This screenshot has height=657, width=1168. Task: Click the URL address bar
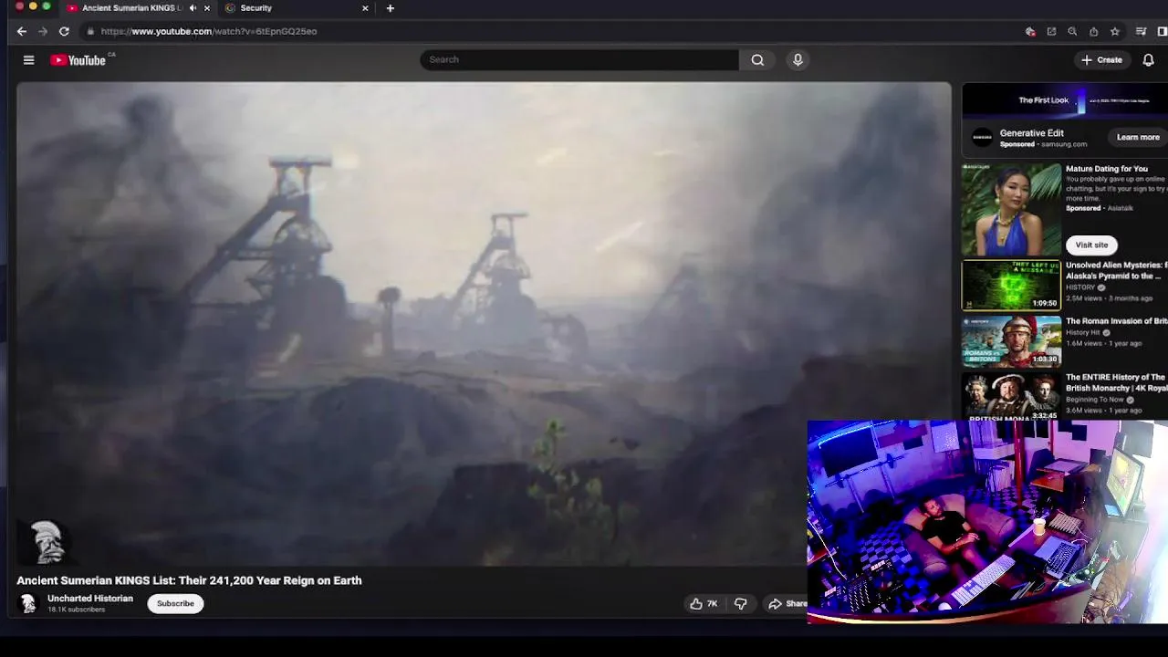[x=547, y=31]
